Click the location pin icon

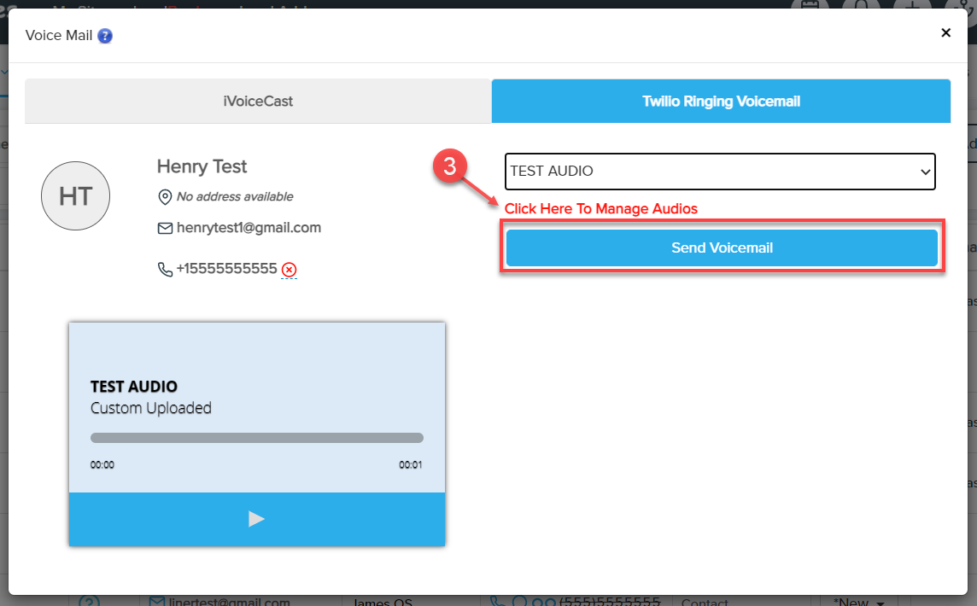(x=165, y=197)
